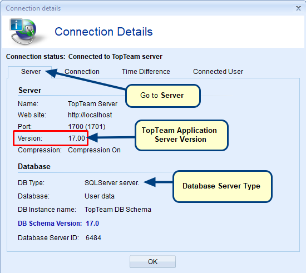
Task: Click the 'Connected to TopTeam server' status text
Action: pos(115,57)
